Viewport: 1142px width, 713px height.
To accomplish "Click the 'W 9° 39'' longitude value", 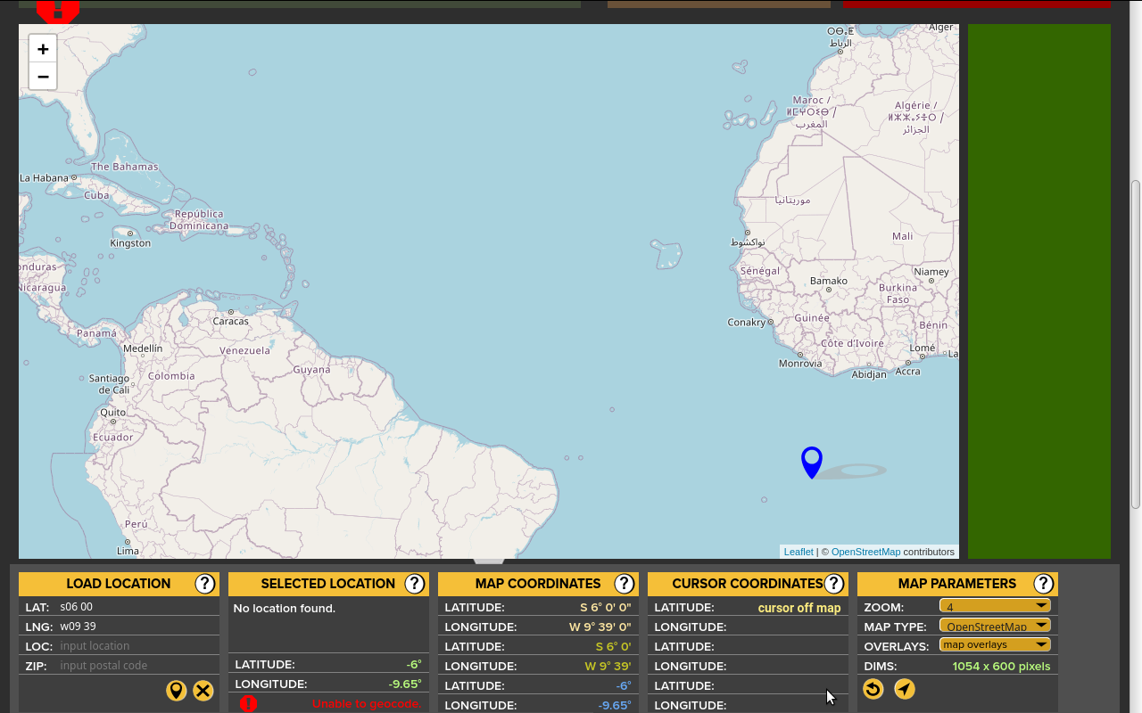I will (x=608, y=667).
